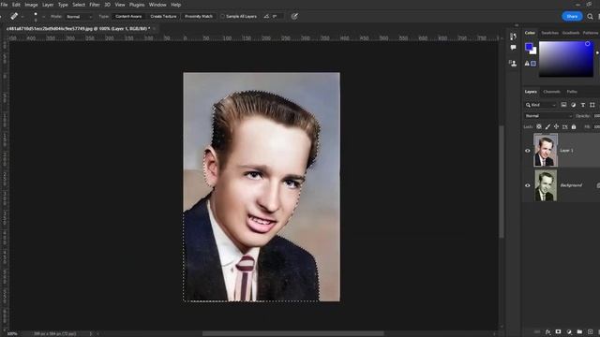
Task: Click the white background color swatch
Action: 534,51
